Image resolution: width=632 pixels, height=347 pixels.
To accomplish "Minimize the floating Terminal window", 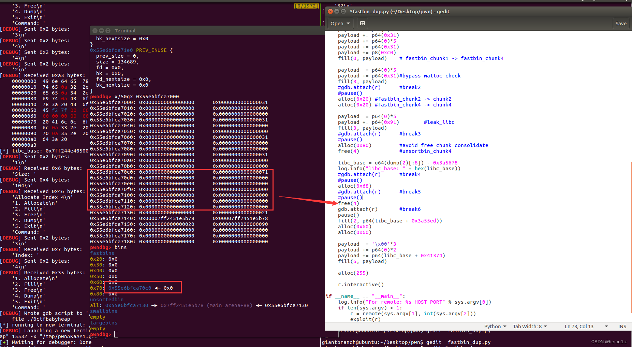I will (102, 30).
